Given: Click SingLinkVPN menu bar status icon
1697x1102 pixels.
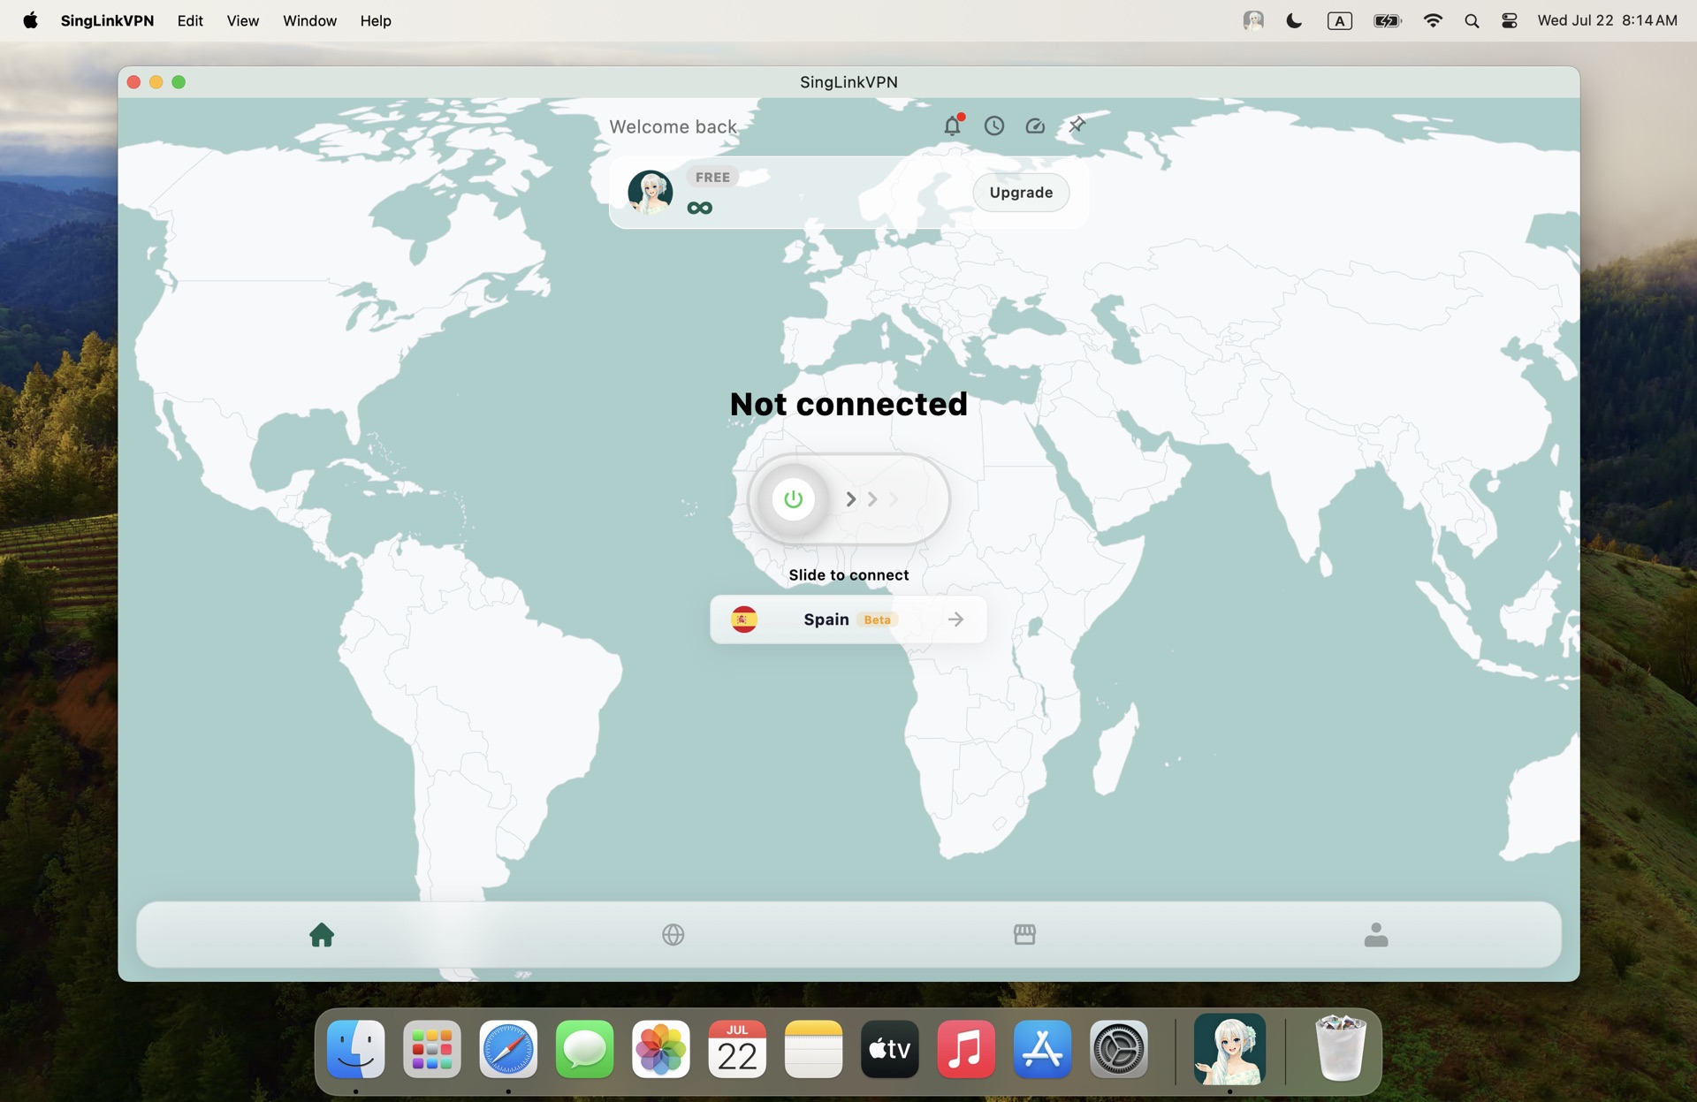Looking at the screenshot, I should (x=1253, y=20).
